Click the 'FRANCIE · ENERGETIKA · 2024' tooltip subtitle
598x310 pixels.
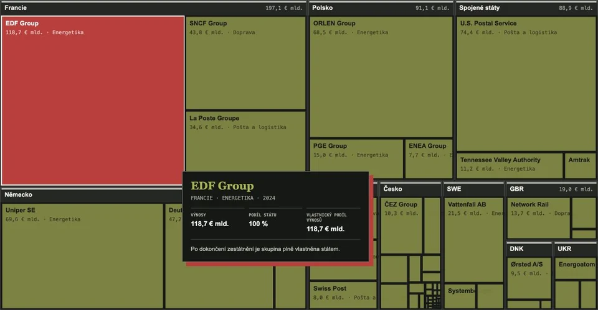232,198
